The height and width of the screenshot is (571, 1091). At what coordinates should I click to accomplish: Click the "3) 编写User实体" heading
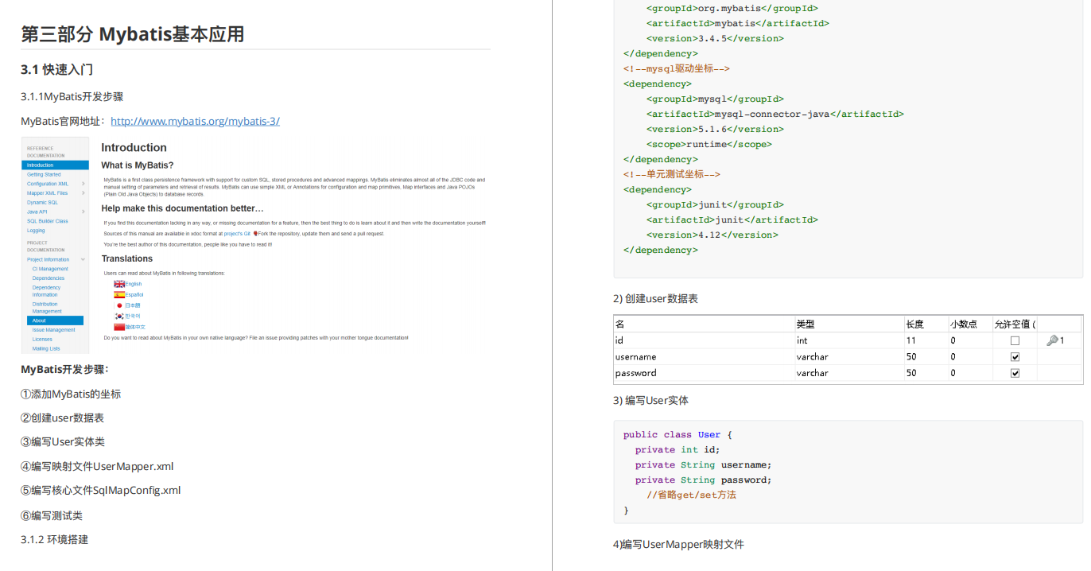[650, 401]
